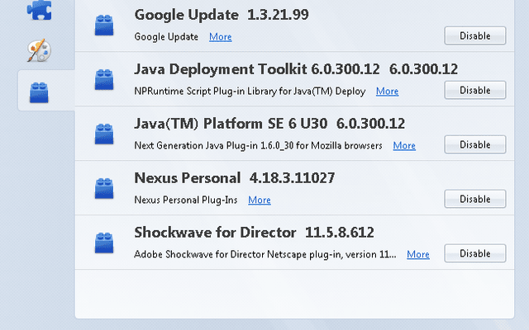
Task: Click the Google Update description text
Action: [x=166, y=36]
